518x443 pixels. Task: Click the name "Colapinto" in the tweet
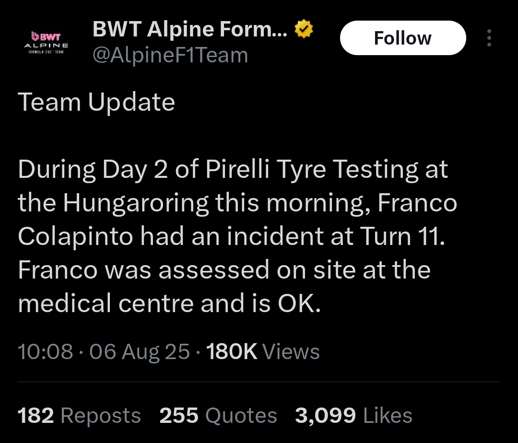75,237
